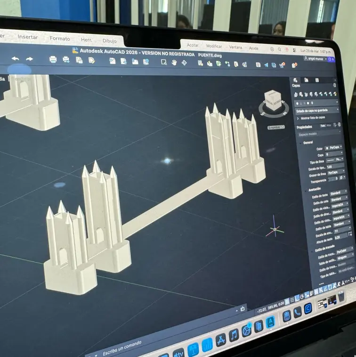This screenshot has width=356, height=357.
Task: Open the Dibujo menu
Action: (x=109, y=41)
